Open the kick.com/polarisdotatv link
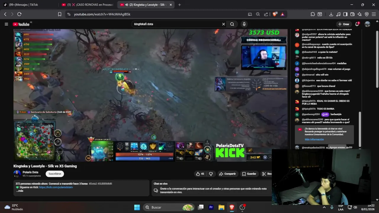Viewport: 379px width, 213px height. [x=56, y=187]
